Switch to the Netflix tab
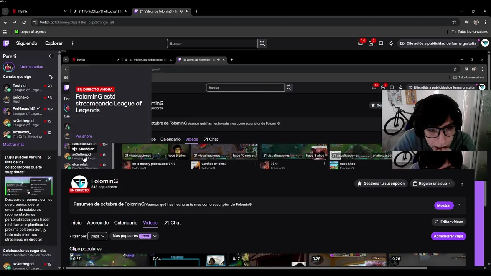This screenshot has height=276, width=491. click(38, 11)
